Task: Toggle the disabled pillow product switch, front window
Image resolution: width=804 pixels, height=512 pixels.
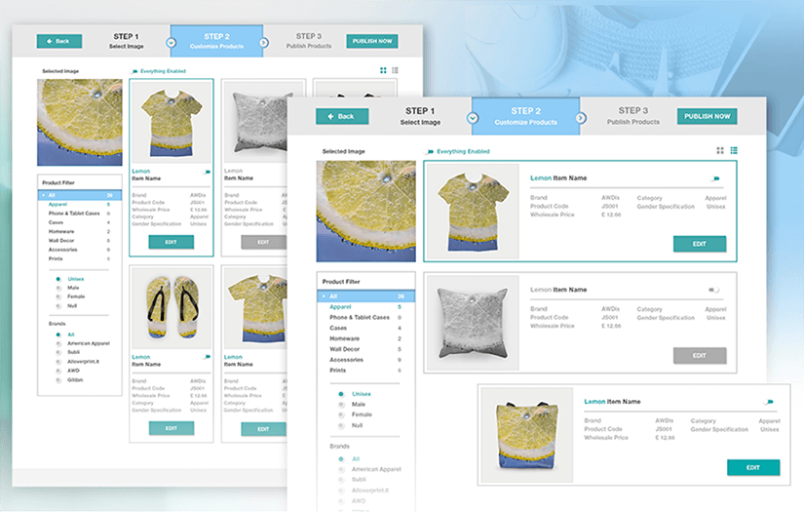Action: tap(713, 290)
